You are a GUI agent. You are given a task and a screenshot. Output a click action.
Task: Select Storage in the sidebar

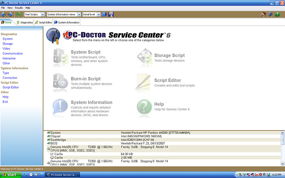[8, 44]
